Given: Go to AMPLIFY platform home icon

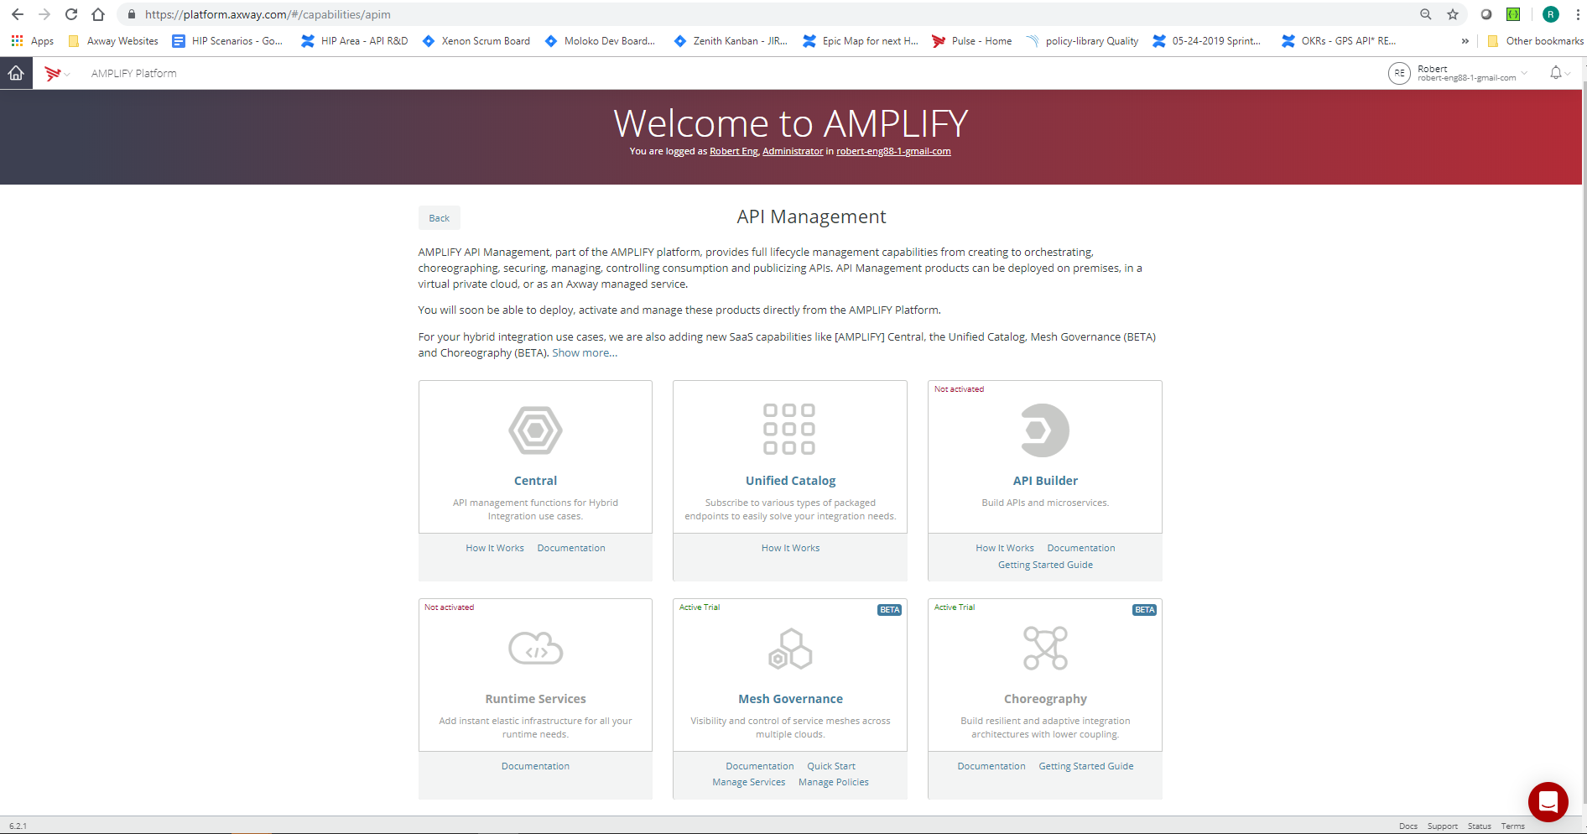Looking at the screenshot, I should coord(16,73).
